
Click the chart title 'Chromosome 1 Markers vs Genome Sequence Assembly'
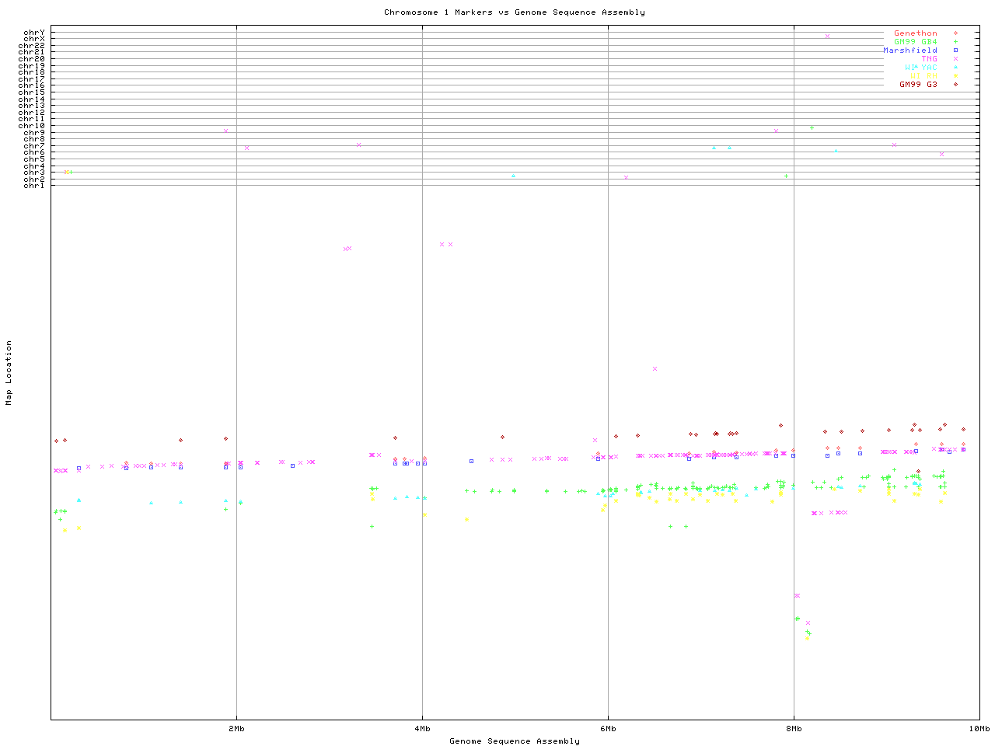coord(514,12)
